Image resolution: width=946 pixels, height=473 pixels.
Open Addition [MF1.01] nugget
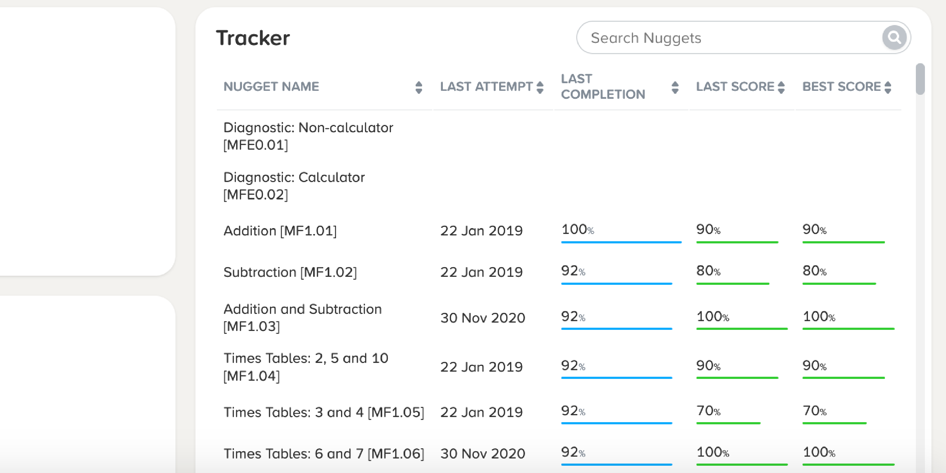coord(280,231)
